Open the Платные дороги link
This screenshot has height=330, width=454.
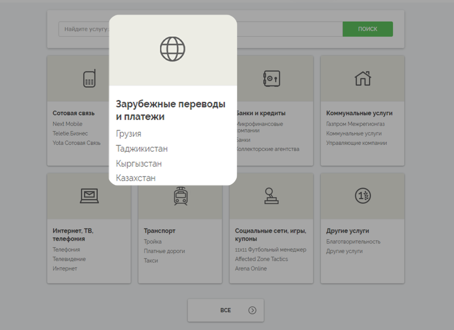tap(164, 251)
